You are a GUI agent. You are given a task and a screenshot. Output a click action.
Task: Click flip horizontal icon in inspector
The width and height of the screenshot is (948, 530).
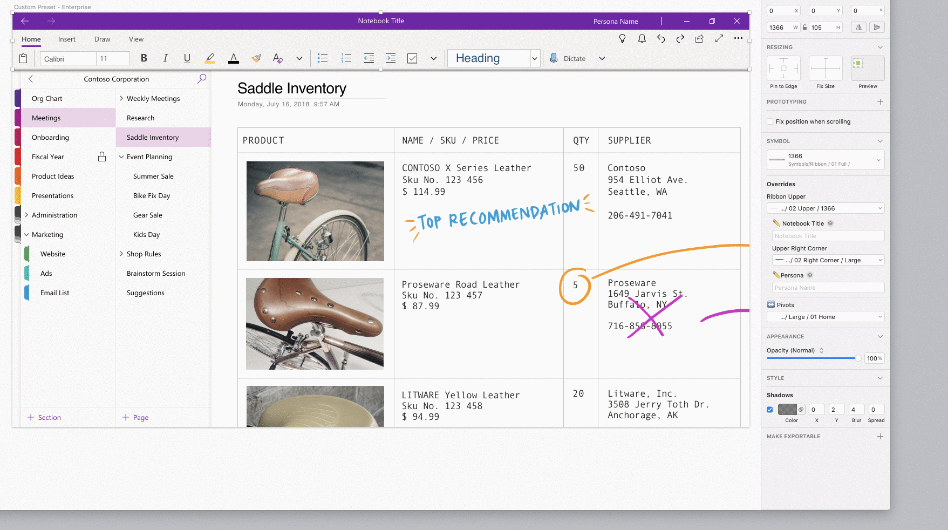[x=858, y=28]
